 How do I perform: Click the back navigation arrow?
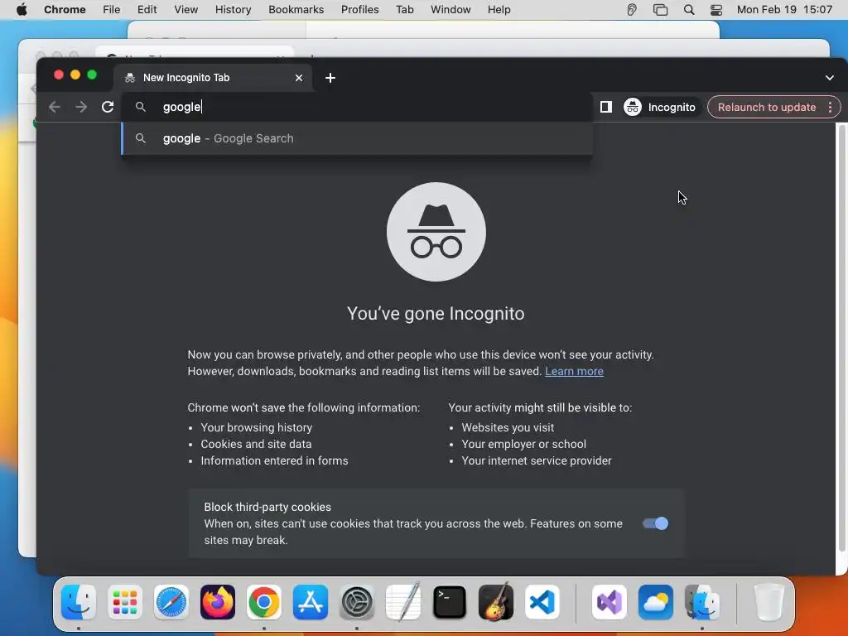(x=54, y=107)
